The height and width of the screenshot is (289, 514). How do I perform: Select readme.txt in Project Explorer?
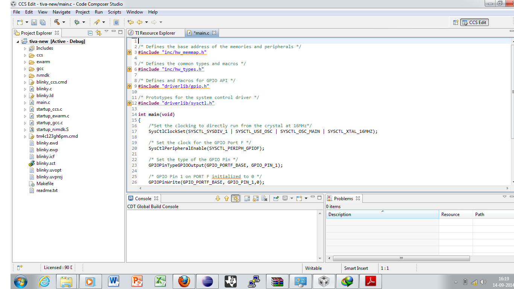point(47,190)
